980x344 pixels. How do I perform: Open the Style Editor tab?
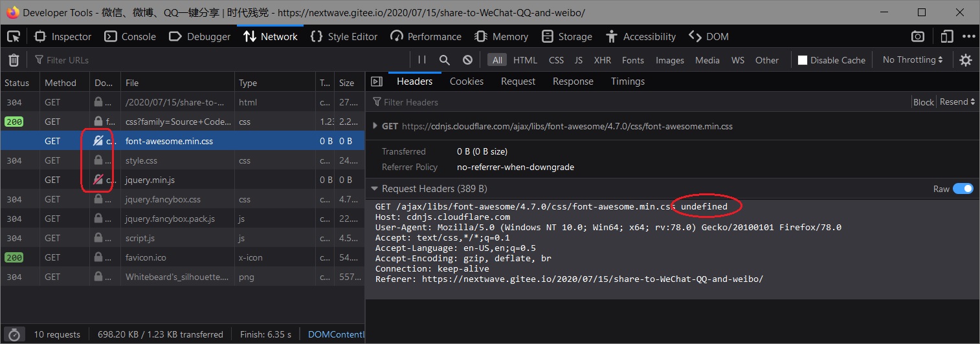pyautogui.click(x=344, y=36)
